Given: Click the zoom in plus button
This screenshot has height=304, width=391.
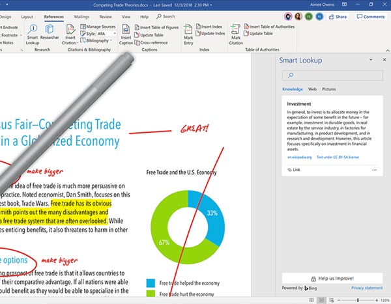Looking at the screenshot, I should [x=377, y=300].
